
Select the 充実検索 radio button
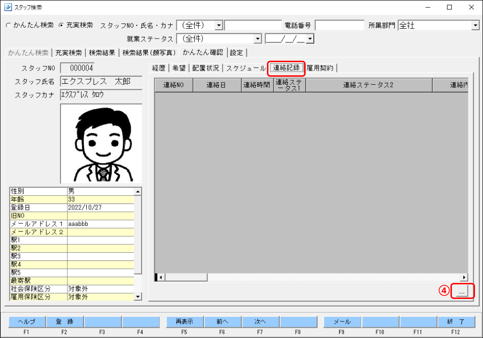pos(61,25)
